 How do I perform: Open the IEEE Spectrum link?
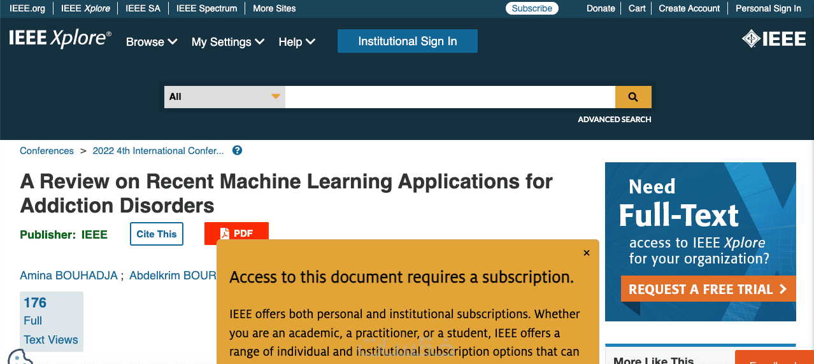click(x=207, y=8)
